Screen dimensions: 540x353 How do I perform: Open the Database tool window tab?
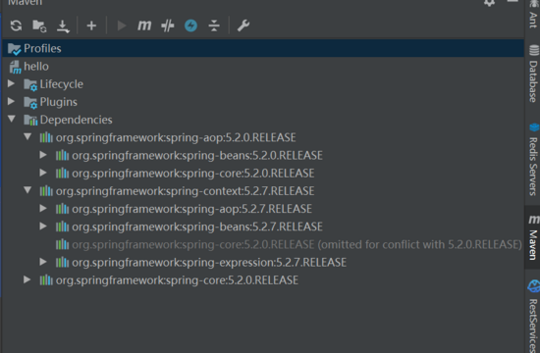point(533,74)
